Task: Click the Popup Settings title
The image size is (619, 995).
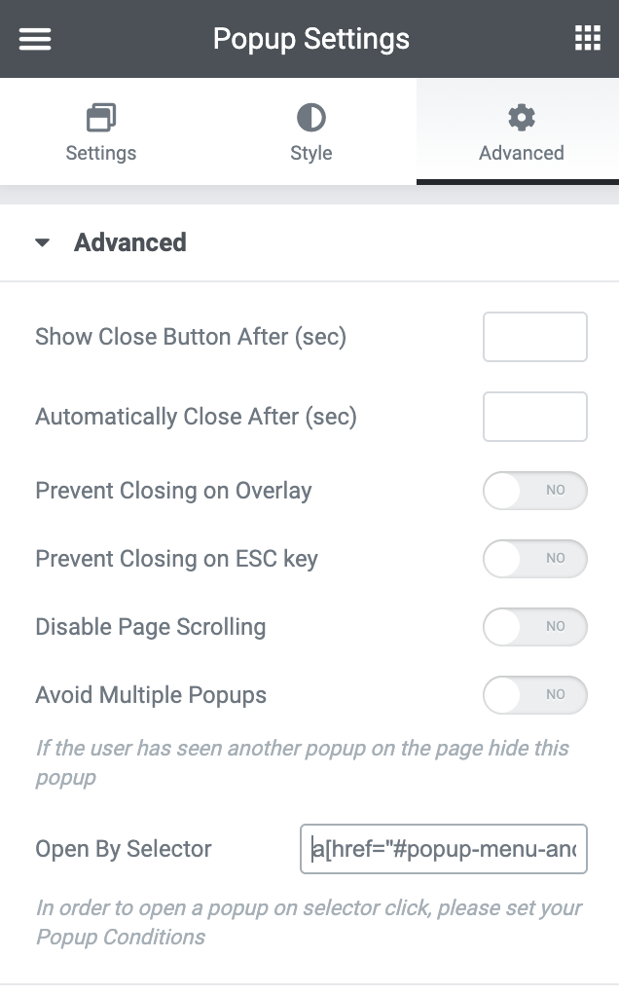Action: (x=309, y=39)
